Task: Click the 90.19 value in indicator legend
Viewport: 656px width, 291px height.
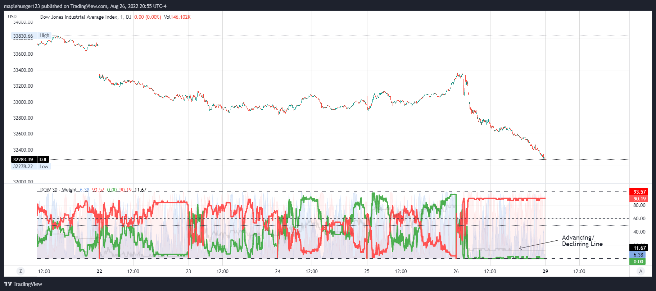Action: pos(126,190)
